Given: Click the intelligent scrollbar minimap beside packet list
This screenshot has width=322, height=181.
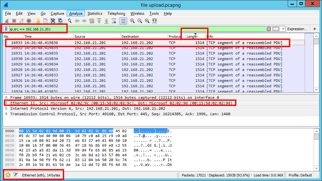Looking at the screenshot, I should (309, 63).
